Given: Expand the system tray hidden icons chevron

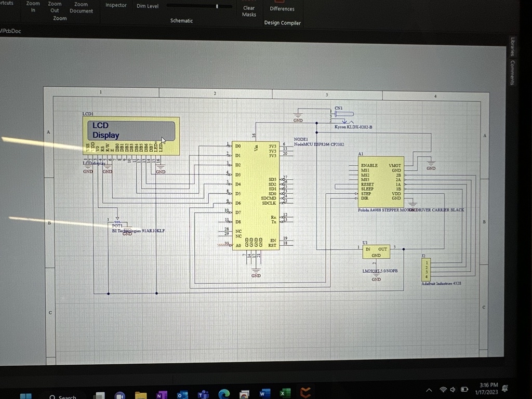Looking at the screenshot, I should pos(429,390).
